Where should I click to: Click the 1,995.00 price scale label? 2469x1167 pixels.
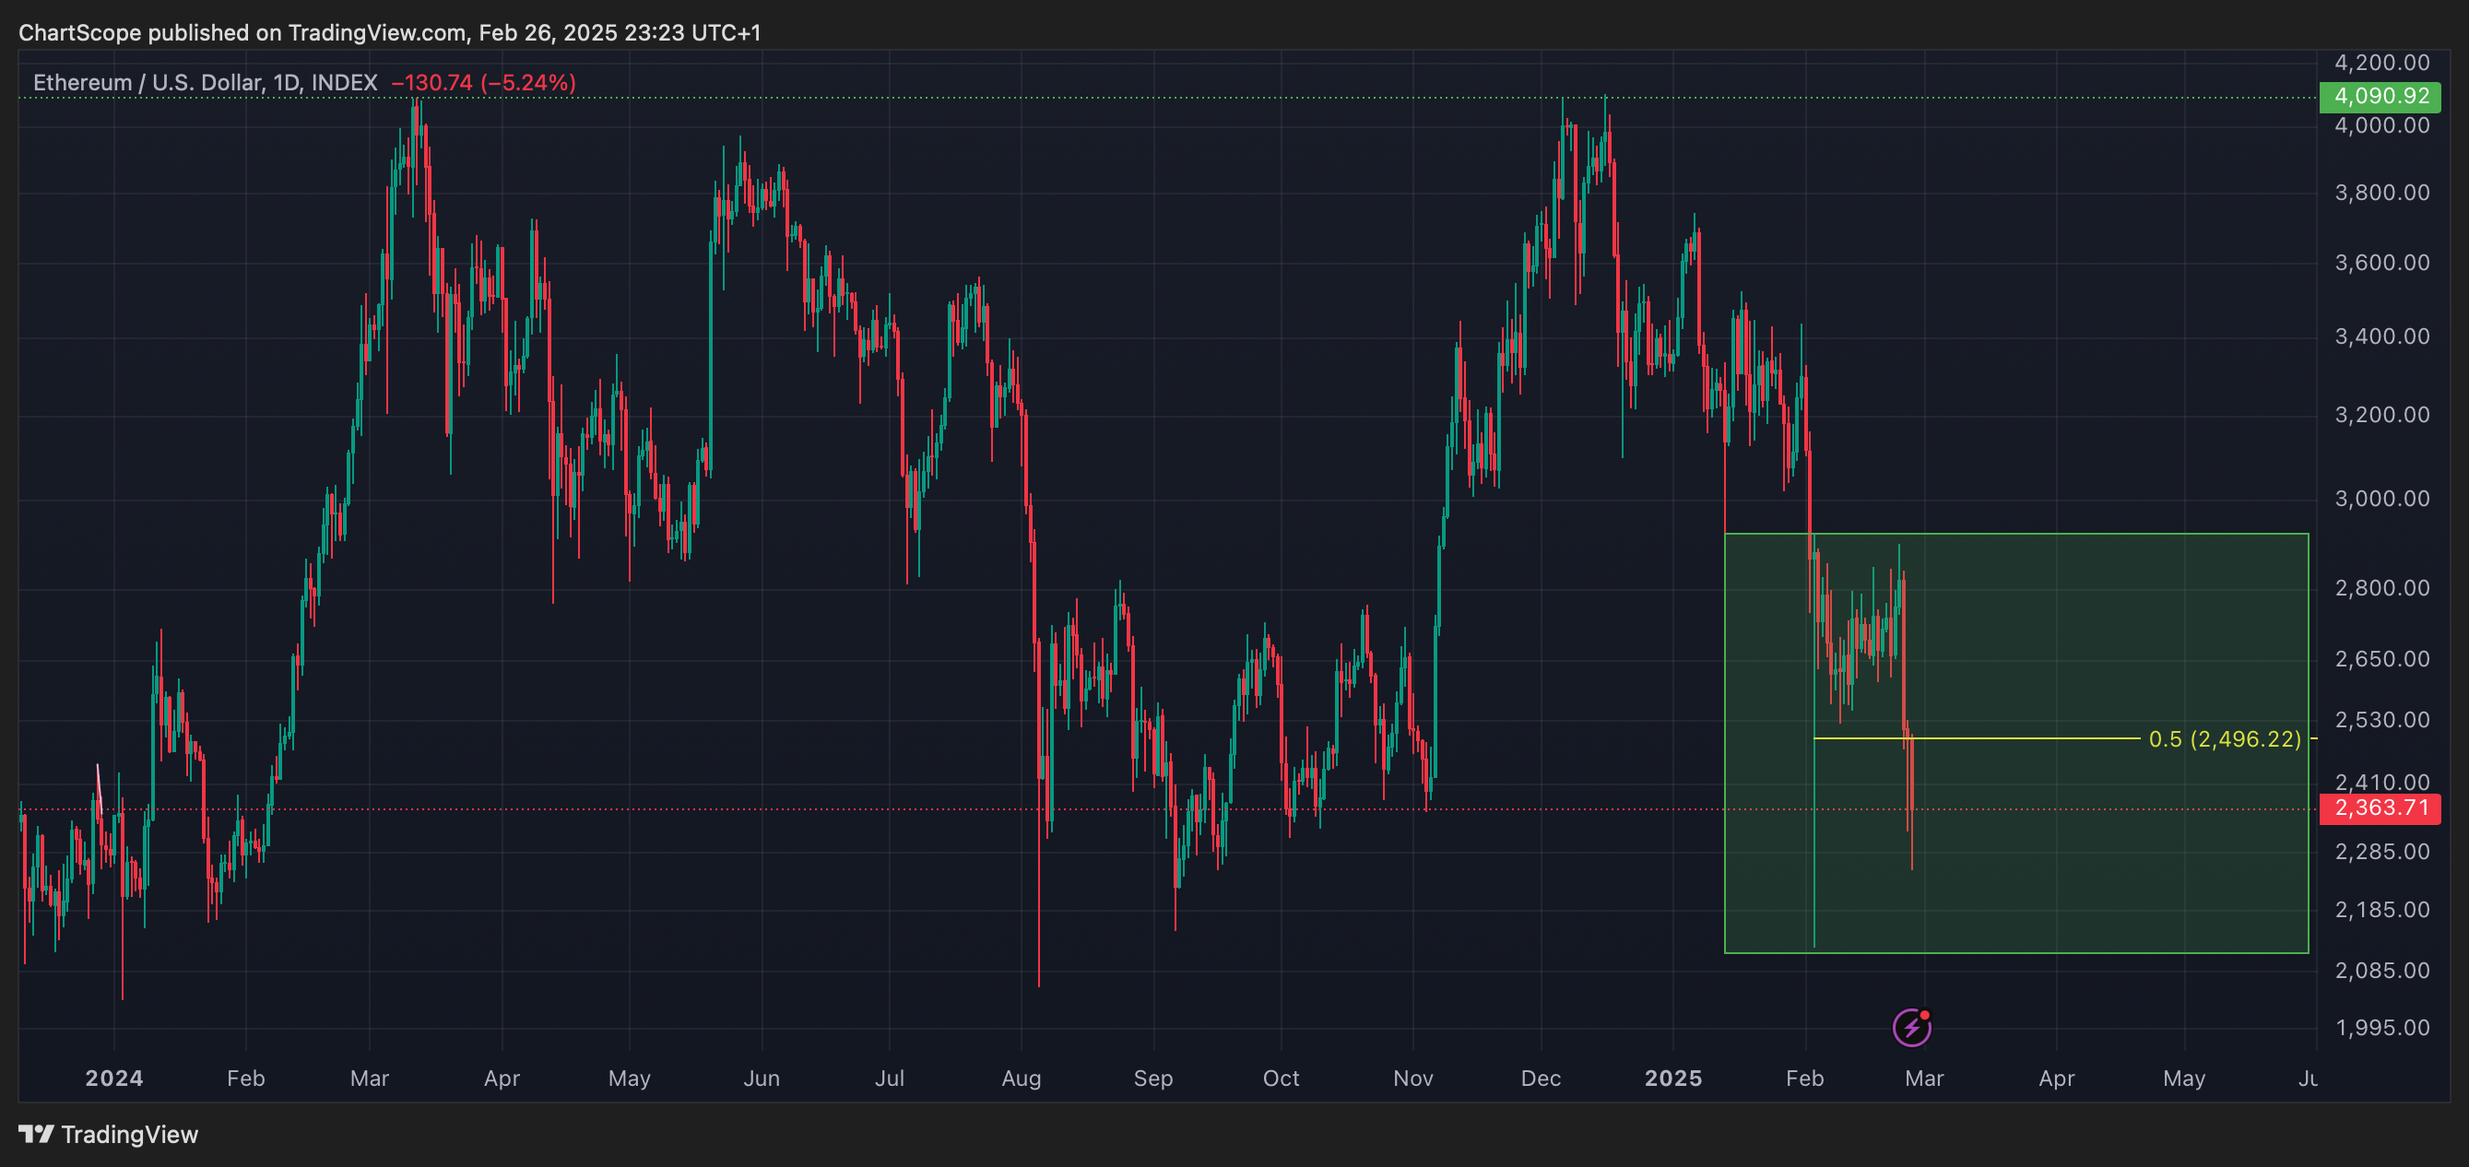pyautogui.click(x=2380, y=1028)
